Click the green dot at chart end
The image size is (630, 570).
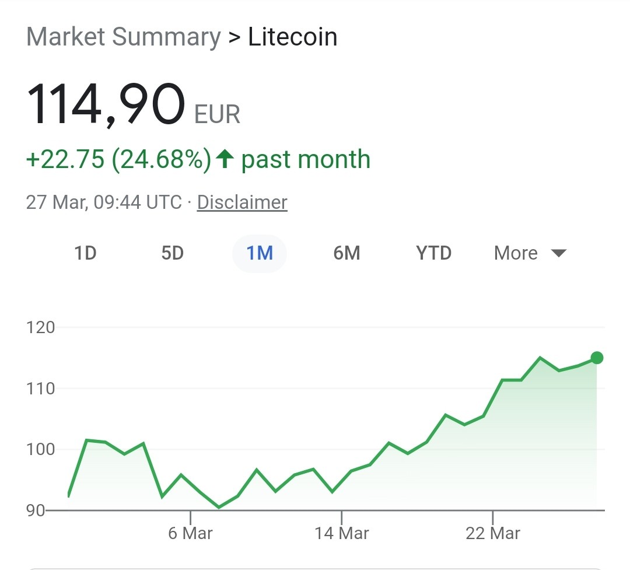(x=597, y=358)
